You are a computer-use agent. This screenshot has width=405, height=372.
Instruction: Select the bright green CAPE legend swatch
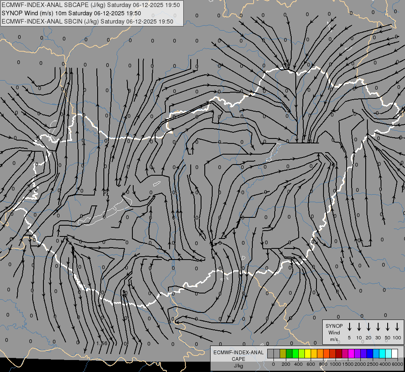295,353
